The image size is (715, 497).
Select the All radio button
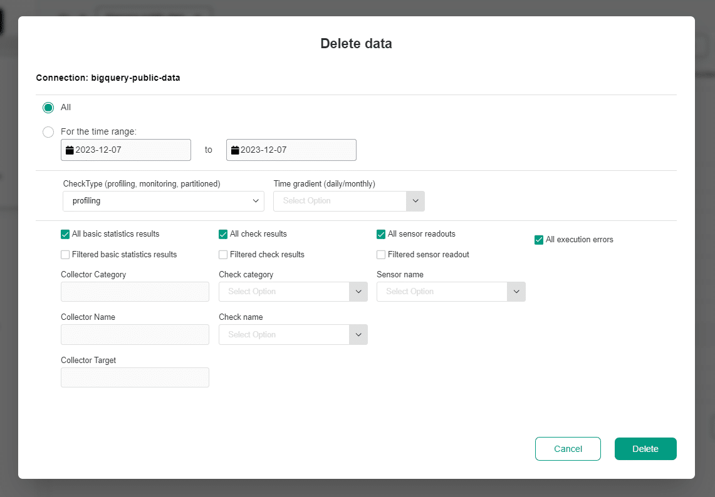48,107
